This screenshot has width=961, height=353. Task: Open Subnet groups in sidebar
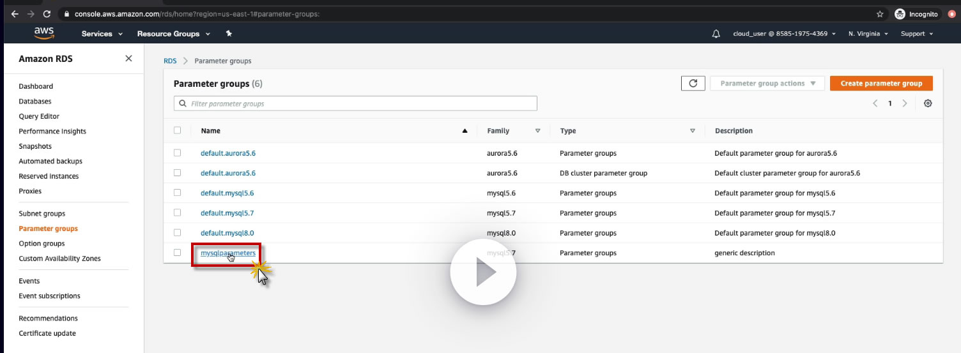point(42,213)
